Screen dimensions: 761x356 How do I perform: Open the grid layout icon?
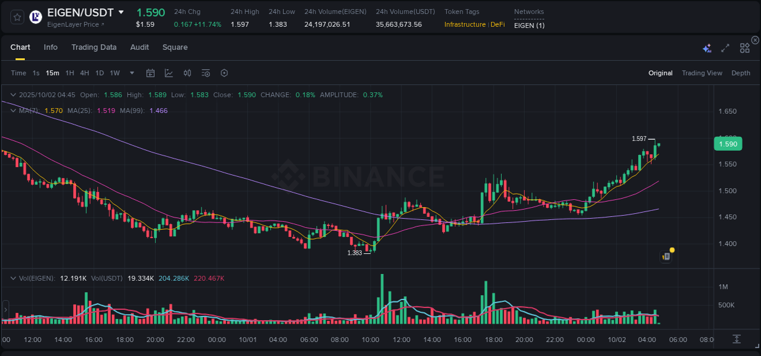click(x=744, y=47)
